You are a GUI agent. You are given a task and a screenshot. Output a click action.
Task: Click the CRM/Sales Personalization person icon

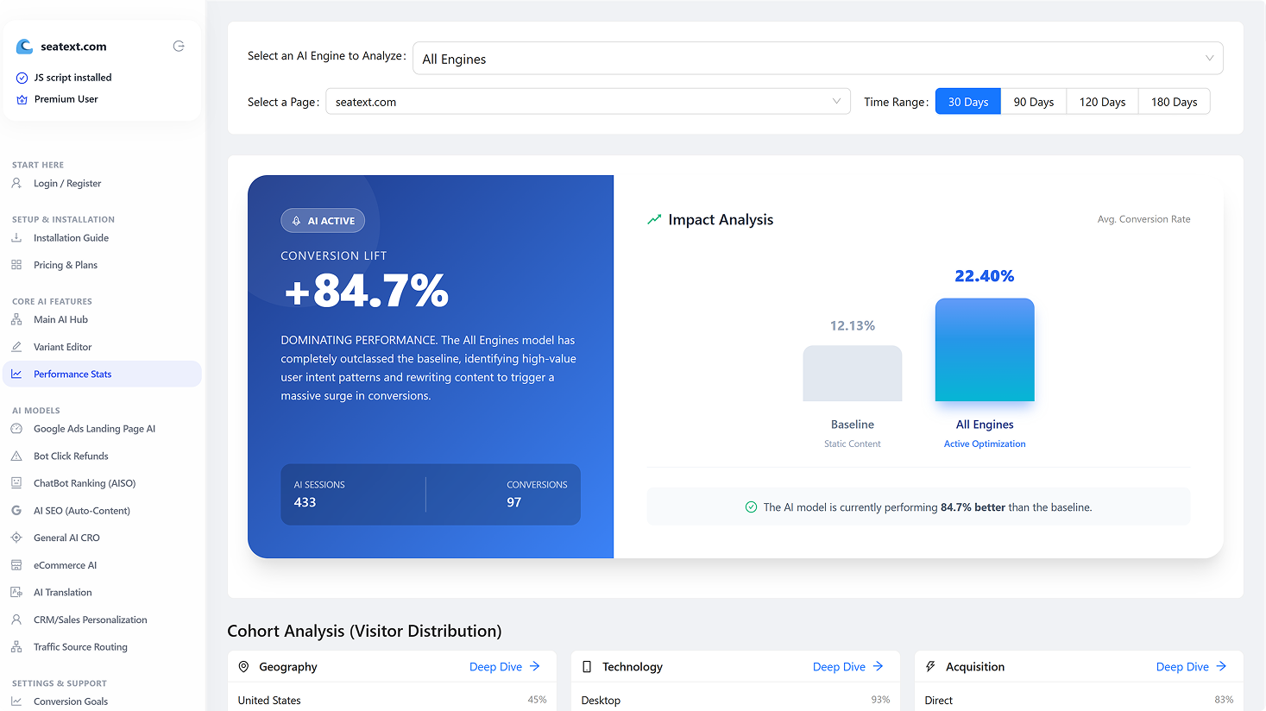(x=16, y=620)
